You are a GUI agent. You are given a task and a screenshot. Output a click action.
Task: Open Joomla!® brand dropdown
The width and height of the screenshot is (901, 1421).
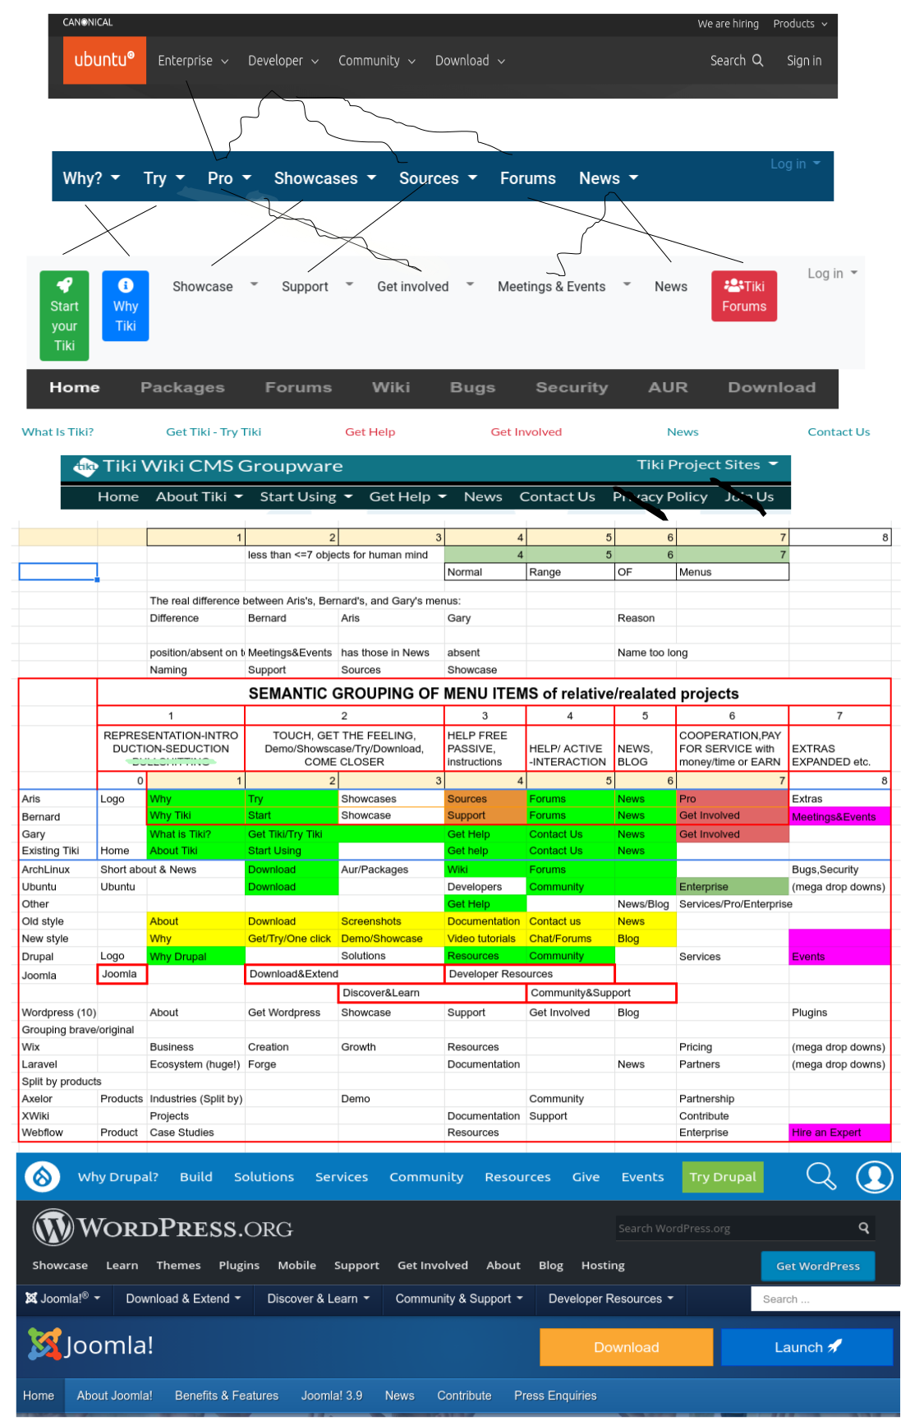62,1299
